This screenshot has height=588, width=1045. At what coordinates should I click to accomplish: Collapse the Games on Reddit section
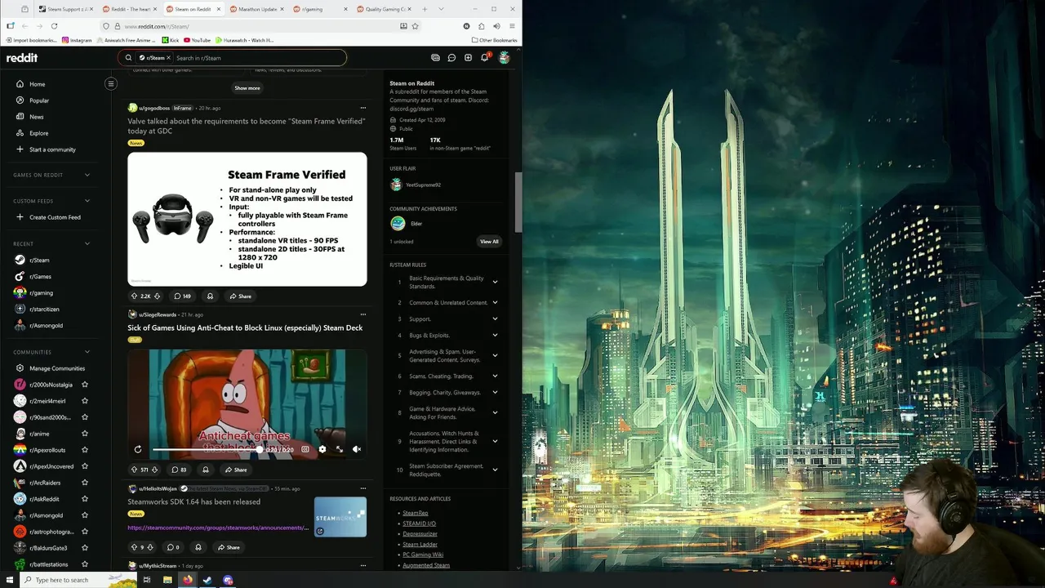coord(87,175)
